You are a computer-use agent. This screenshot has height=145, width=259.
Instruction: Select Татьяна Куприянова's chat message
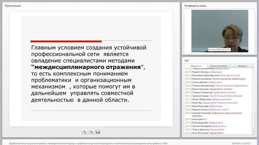[210, 93]
